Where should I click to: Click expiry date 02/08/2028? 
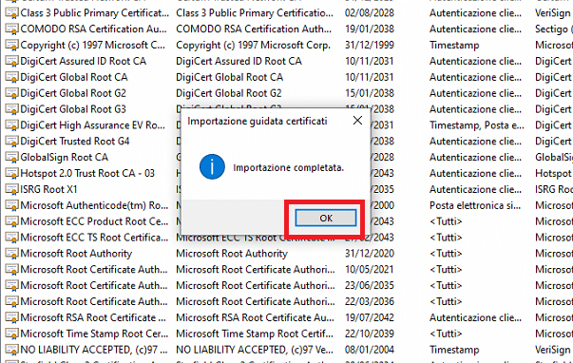pos(370,13)
